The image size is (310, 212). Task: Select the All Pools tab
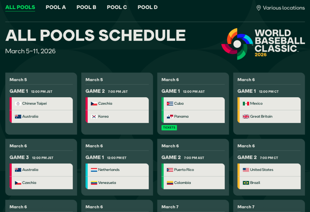pyautogui.click(x=20, y=7)
